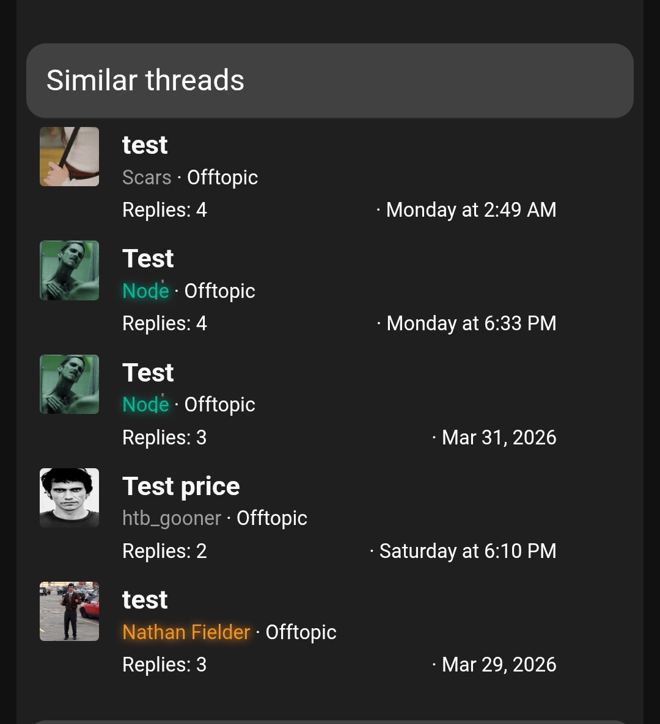The width and height of the screenshot is (660, 724).
Task: Click the Similar threads header
Action: point(145,80)
